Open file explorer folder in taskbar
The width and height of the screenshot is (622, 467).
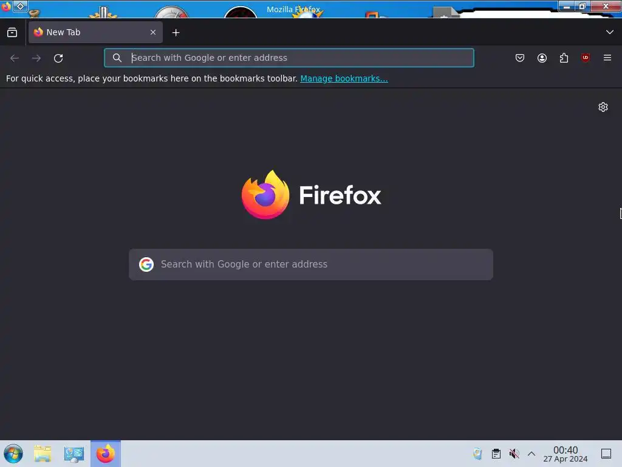43,454
